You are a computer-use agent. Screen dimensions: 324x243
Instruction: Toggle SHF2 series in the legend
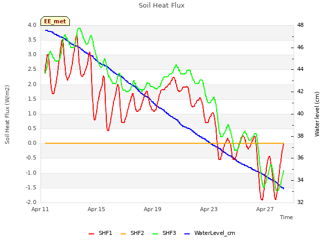[x=132, y=233]
